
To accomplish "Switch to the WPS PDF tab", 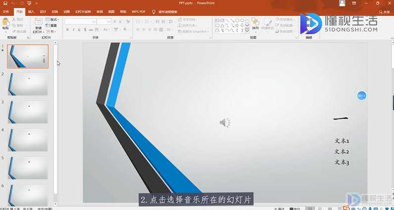I will [x=139, y=11].
